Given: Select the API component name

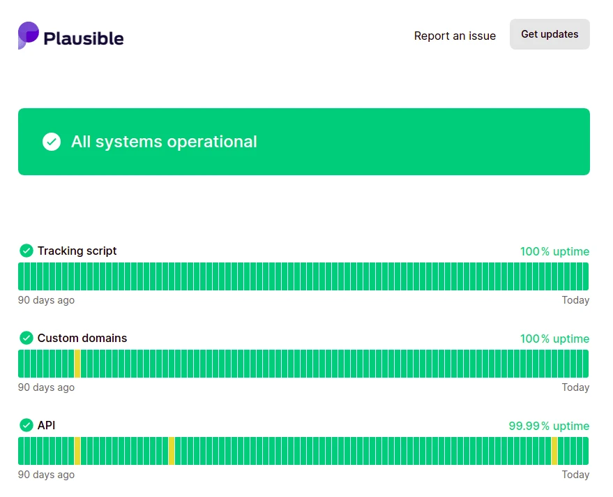Looking at the screenshot, I should 46,425.
